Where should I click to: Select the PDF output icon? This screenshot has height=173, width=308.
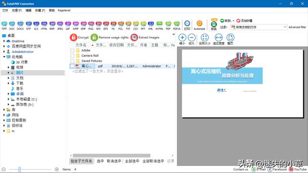coord(168,25)
